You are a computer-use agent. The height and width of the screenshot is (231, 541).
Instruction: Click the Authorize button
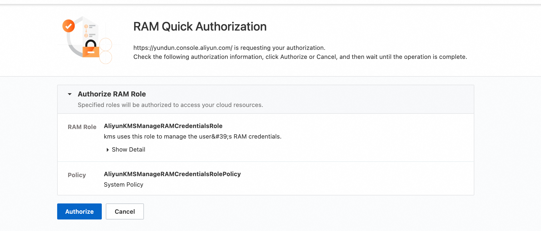[79, 211]
